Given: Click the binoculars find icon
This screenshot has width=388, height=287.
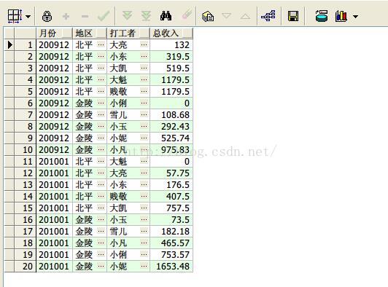Looking at the screenshot, I should (166, 16).
